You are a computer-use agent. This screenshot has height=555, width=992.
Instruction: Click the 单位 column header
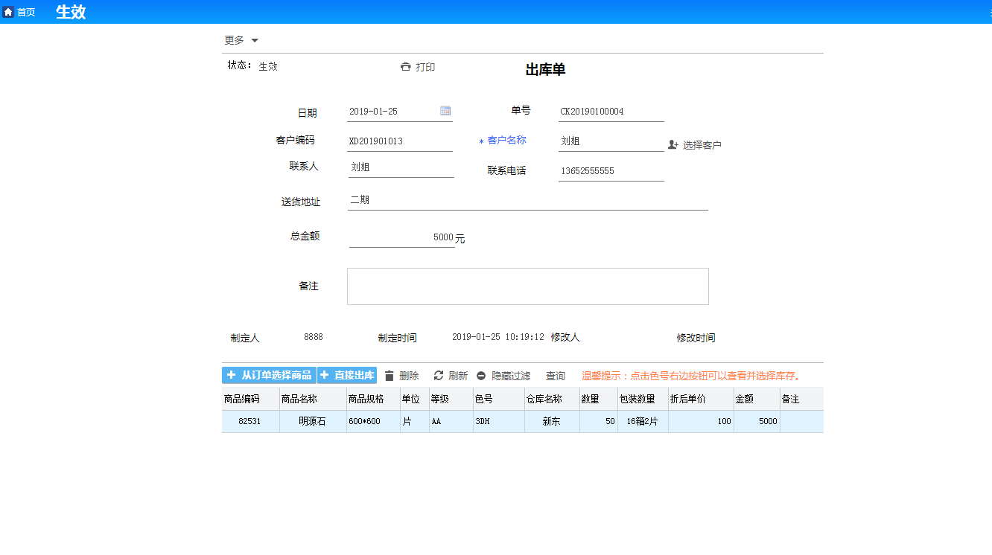415,399
